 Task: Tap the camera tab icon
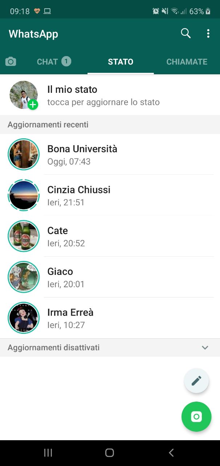pyautogui.click(x=11, y=62)
